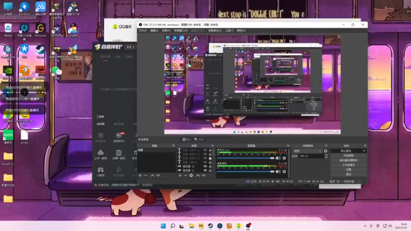Open the 工具(T) menu in OBS
The width and height of the screenshot is (411, 231).
point(229,31)
